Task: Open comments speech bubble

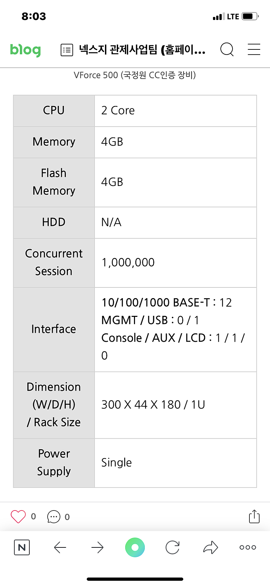Action: pyautogui.click(x=54, y=517)
